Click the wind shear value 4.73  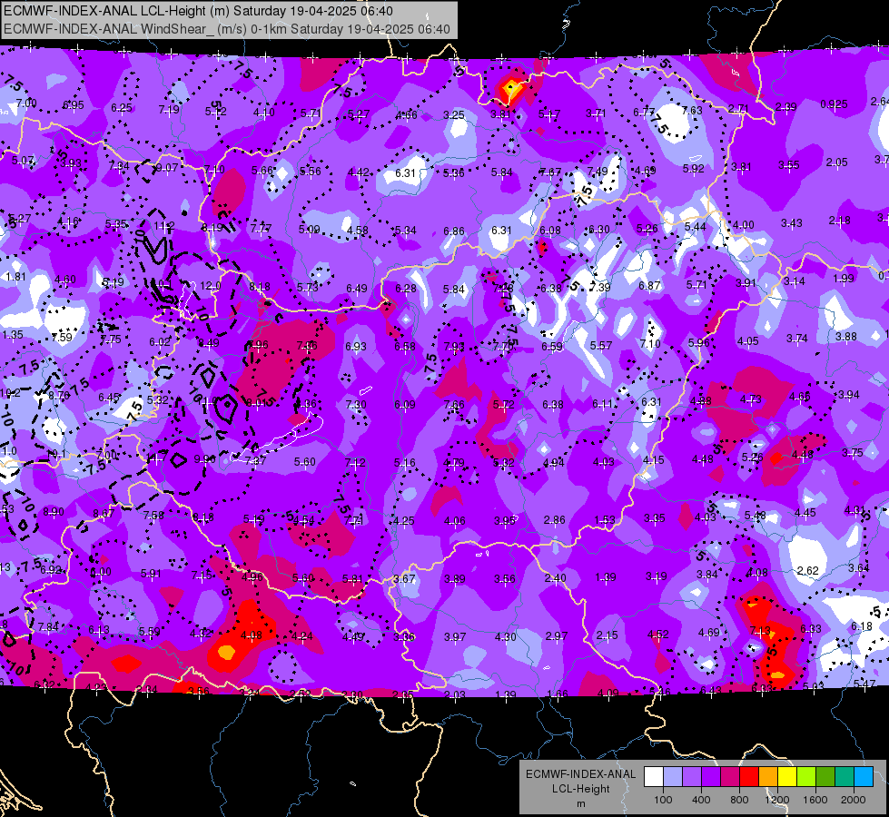(x=751, y=399)
